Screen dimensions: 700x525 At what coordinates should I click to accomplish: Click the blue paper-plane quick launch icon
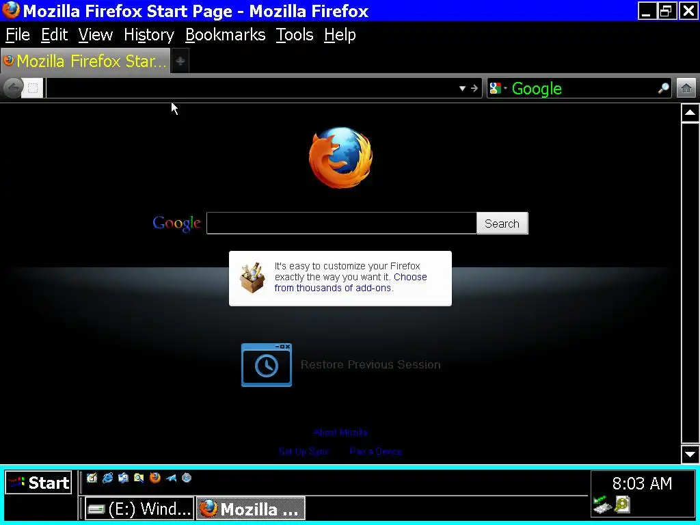171,478
